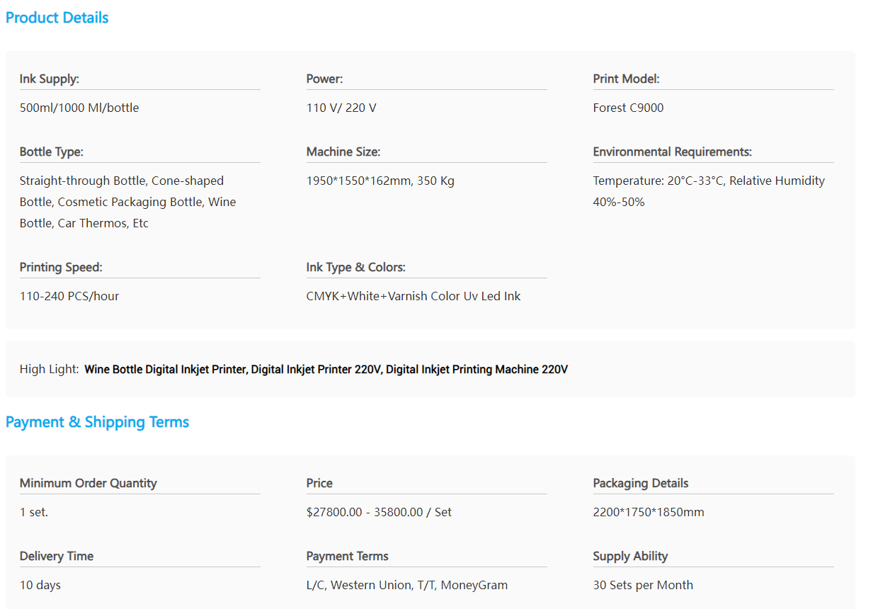This screenshot has width=890, height=609.
Task: Select the 110-240 PCS/hour printing speed
Action: [x=69, y=296]
